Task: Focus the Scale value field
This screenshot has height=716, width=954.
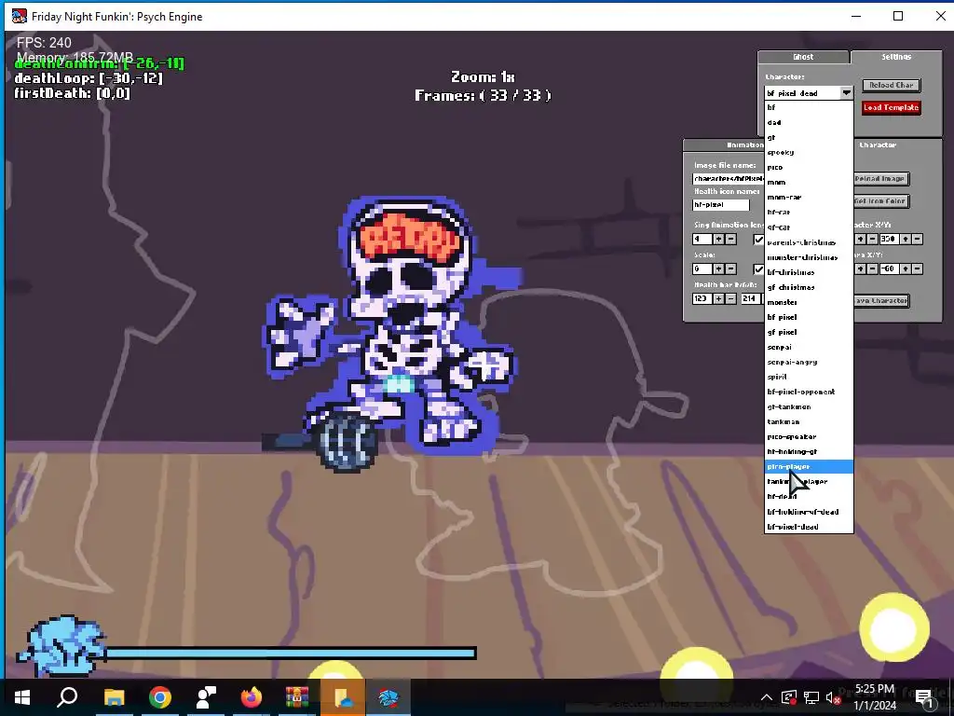Action: pyautogui.click(x=702, y=268)
